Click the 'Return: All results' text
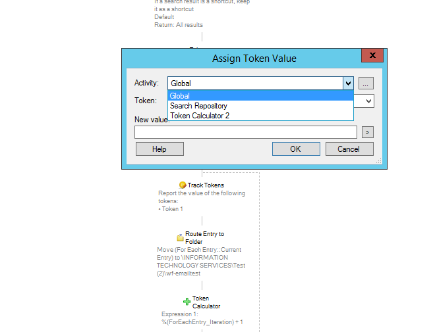The image size is (435, 332). pos(179,25)
